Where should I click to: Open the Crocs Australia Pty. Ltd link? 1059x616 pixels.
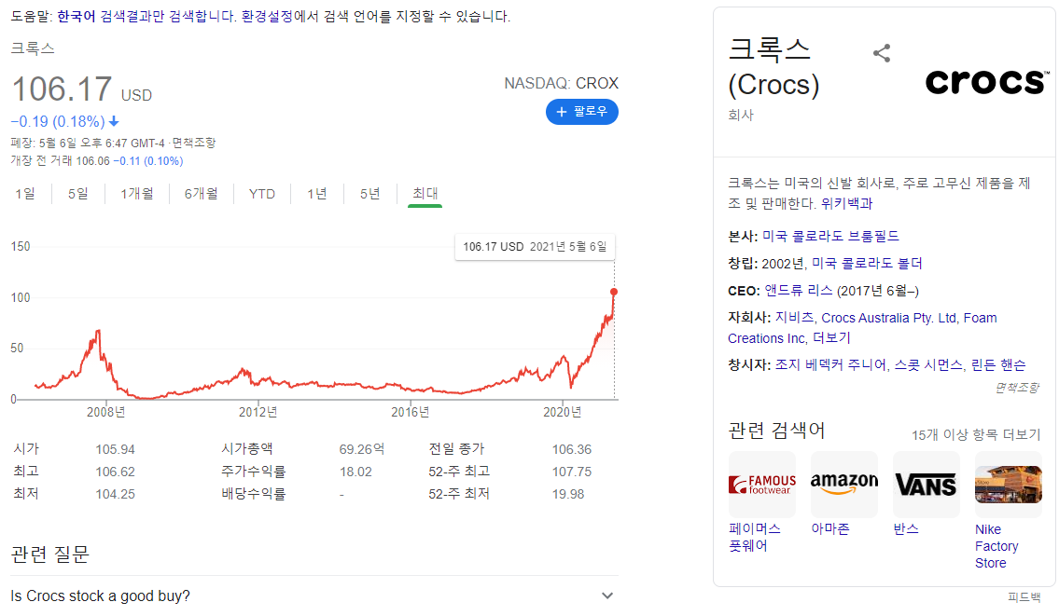(889, 318)
